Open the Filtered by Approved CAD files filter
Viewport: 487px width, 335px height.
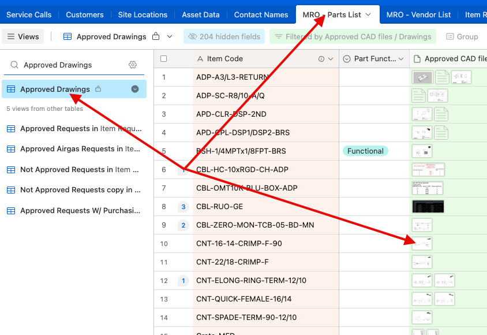353,36
